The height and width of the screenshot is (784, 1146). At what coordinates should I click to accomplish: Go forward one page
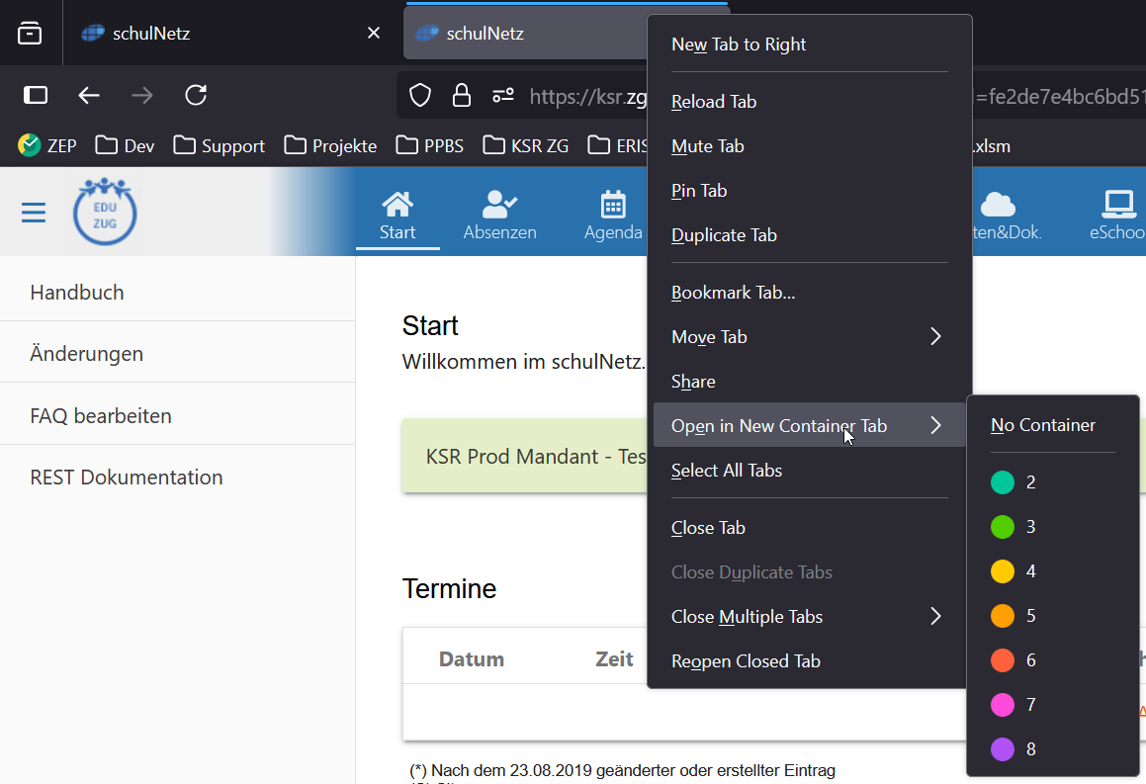coord(142,95)
